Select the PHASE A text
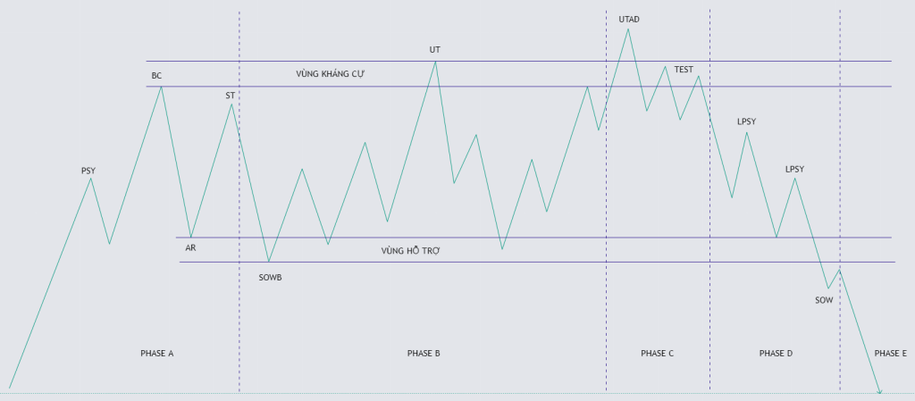The image size is (915, 401). pyautogui.click(x=157, y=354)
